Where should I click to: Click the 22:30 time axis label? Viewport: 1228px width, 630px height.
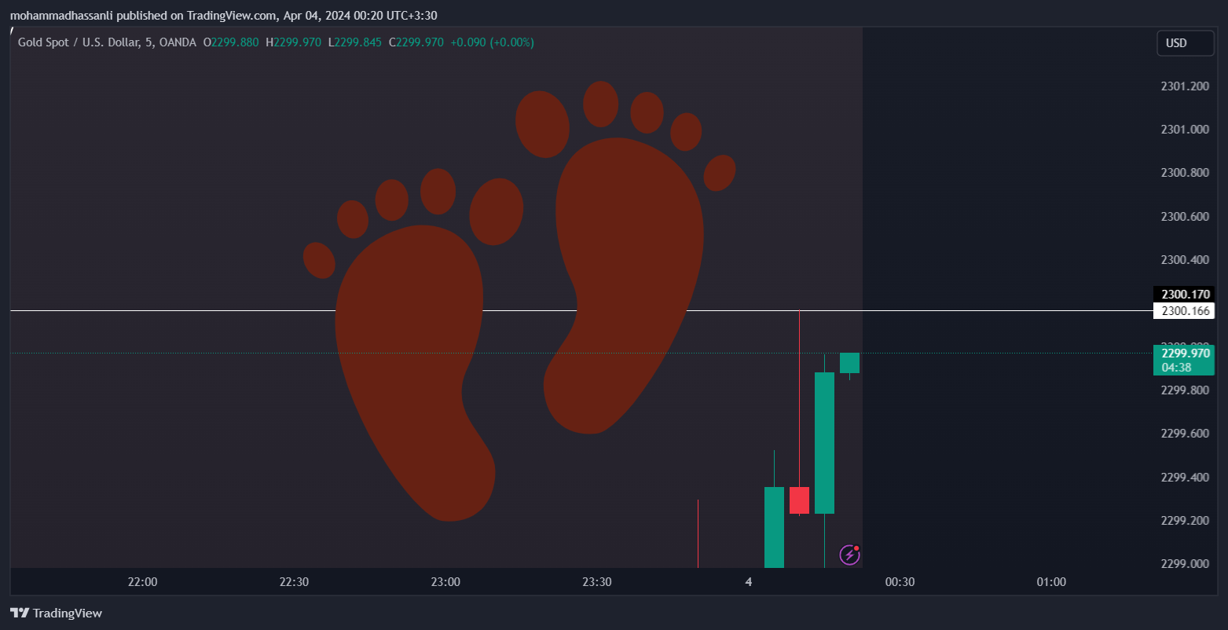click(294, 582)
